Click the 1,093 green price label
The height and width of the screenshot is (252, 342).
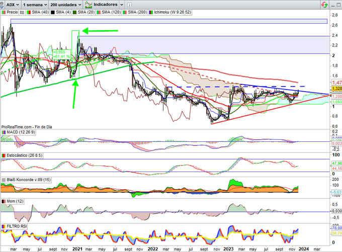[x=337, y=102]
